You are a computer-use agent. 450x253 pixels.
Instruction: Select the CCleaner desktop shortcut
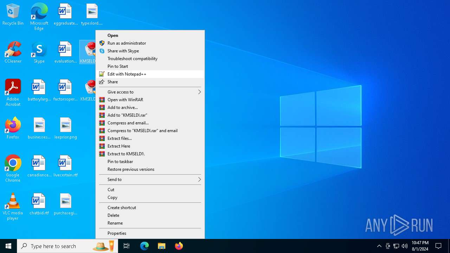tap(13, 53)
